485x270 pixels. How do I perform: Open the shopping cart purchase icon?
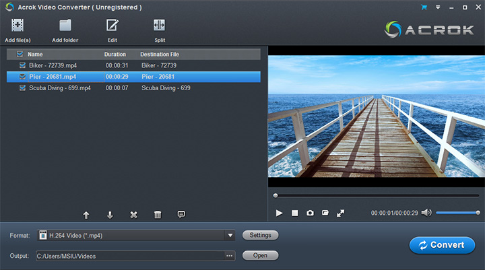click(x=424, y=7)
